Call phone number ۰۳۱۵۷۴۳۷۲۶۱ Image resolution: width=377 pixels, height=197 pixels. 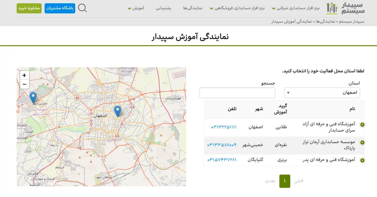click(x=222, y=160)
